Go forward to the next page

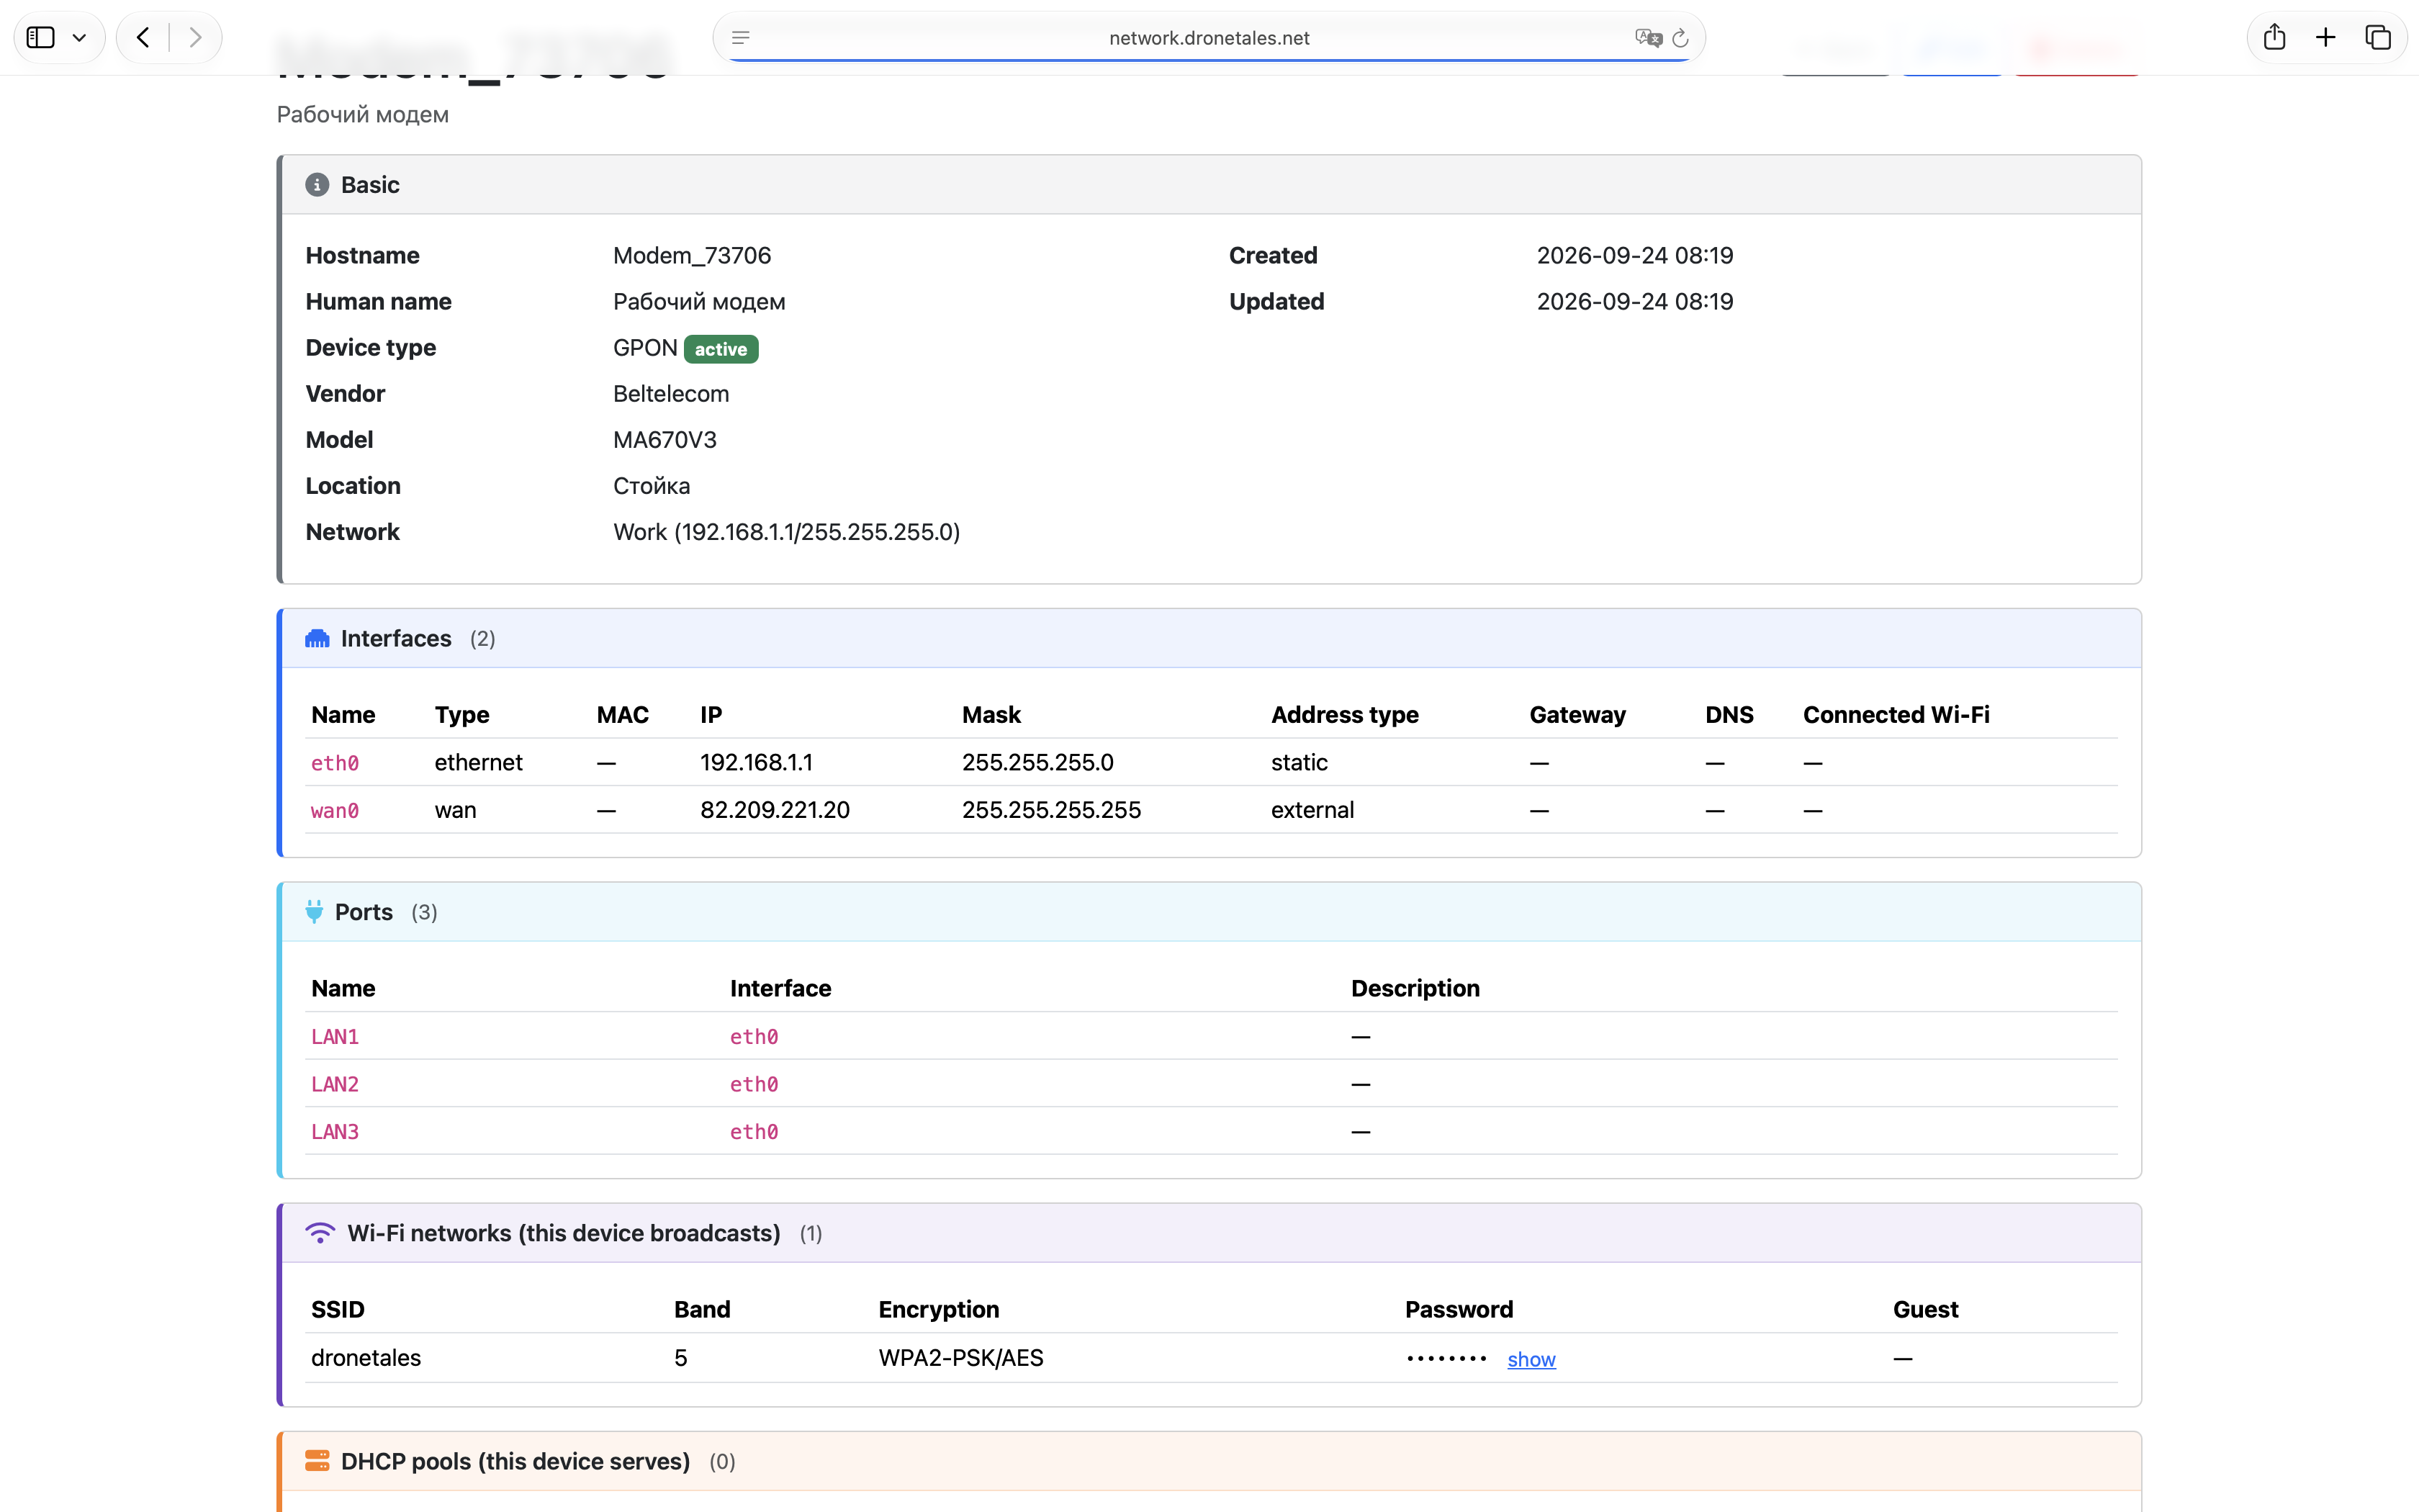click(196, 38)
